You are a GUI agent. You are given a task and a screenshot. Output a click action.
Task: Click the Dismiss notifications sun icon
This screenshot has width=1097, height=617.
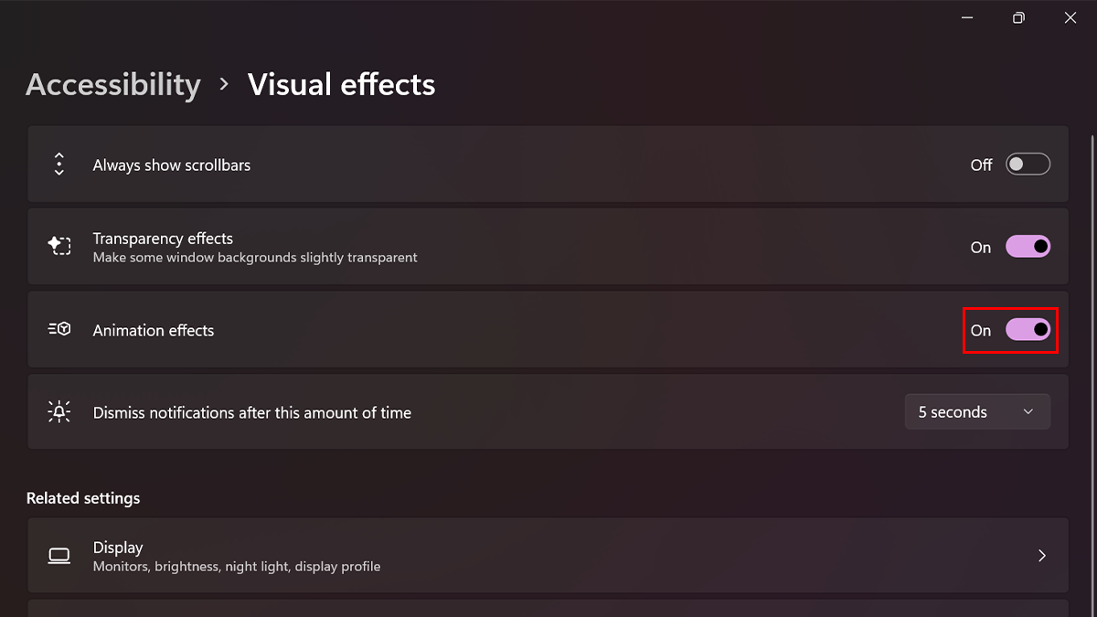point(59,412)
